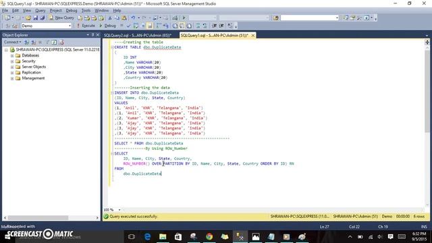The height and width of the screenshot is (243, 432).
Task: Open File Explorer from the taskbar
Action: pyautogui.click(x=163, y=237)
